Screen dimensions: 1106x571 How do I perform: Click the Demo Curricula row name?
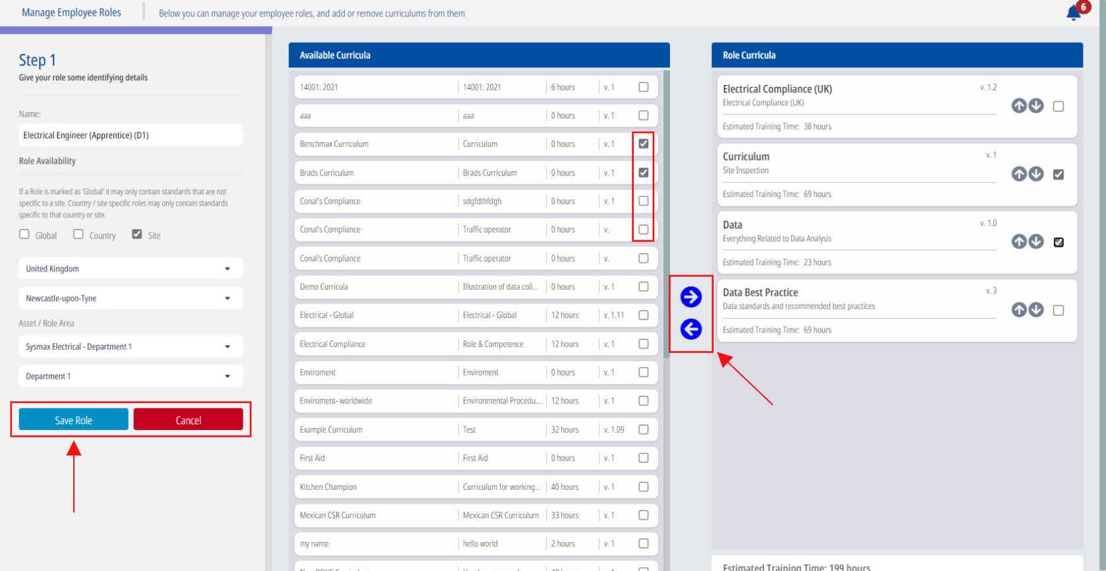tap(324, 286)
